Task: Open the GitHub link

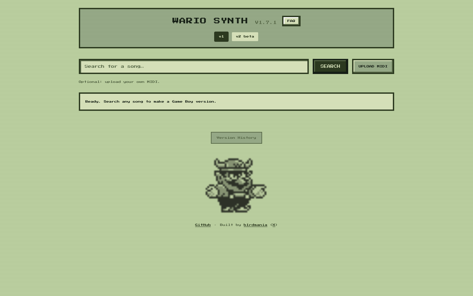Action: point(203,225)
